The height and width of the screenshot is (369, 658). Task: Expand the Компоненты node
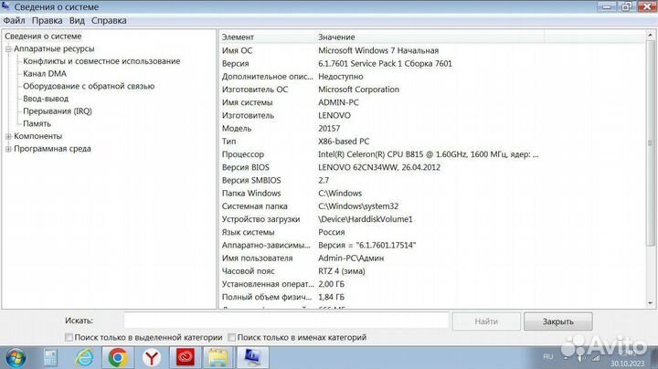8,136
